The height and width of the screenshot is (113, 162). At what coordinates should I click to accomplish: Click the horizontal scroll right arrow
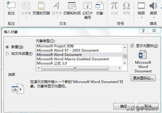(x=120, y=68)
